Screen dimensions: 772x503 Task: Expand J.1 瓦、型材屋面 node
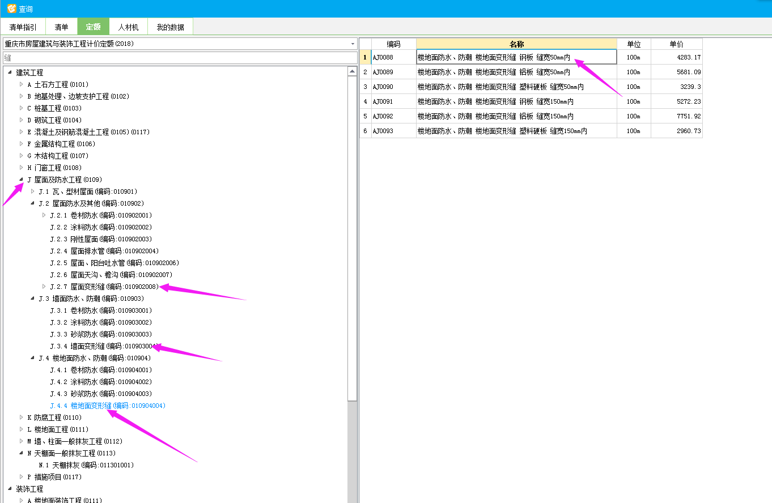33,191
